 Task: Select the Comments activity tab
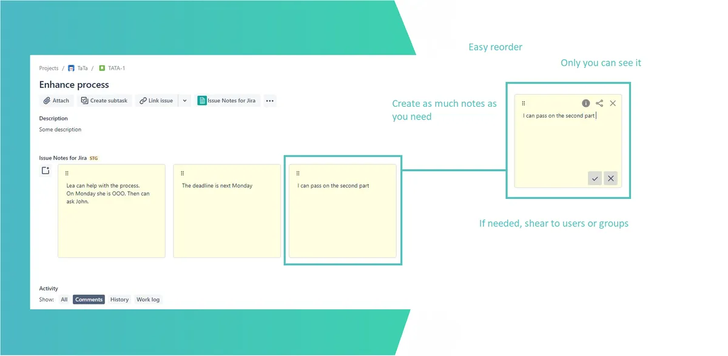click(89, 300)
